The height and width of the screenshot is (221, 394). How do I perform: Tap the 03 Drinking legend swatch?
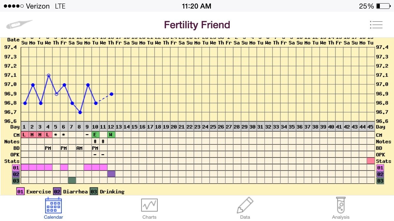[93, 192]
